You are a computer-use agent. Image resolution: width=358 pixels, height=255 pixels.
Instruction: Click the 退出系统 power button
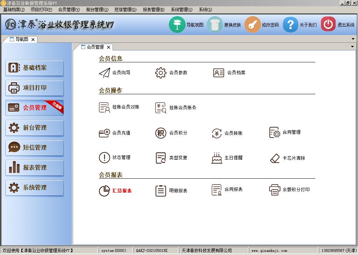coord(328,25)
